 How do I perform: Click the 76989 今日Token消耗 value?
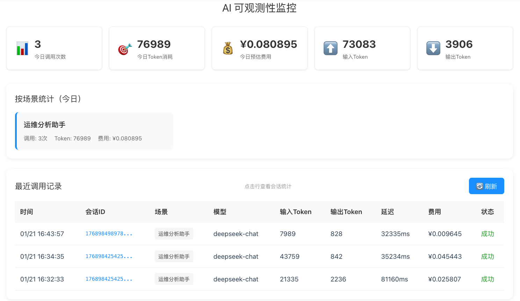[154, 44]
